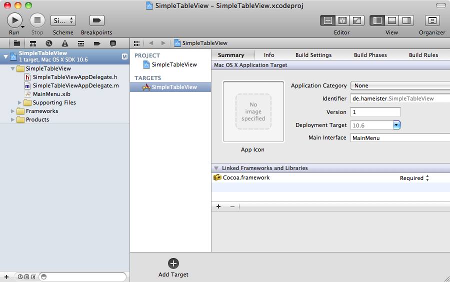Hide the Navigator pane

coord(377,20)
